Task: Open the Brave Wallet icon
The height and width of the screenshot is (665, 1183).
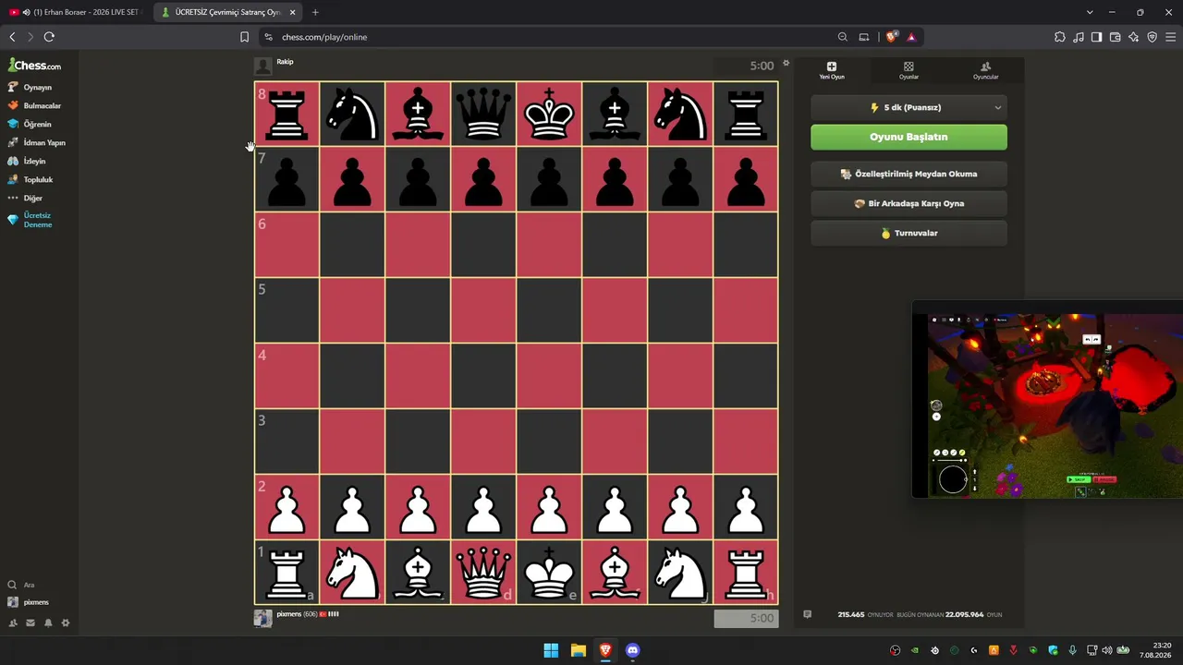Action: [x=1116, y=37]
